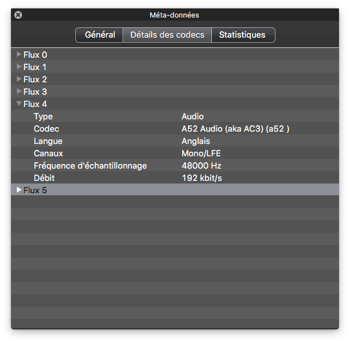Expand the Flux 0 disclosure triangle
Image resolution: width=350 pixels, height=343 pixels.
coord(19,54)
